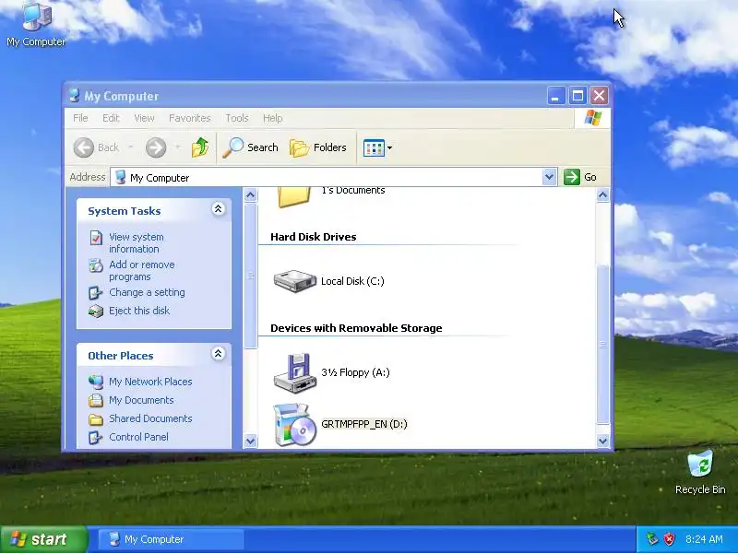738x553 pixels.
Task: Open My Documents in Other Places
Action: tap(141, 400)
